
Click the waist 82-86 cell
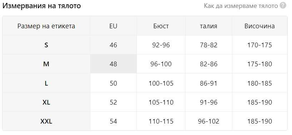pos(209,64)
